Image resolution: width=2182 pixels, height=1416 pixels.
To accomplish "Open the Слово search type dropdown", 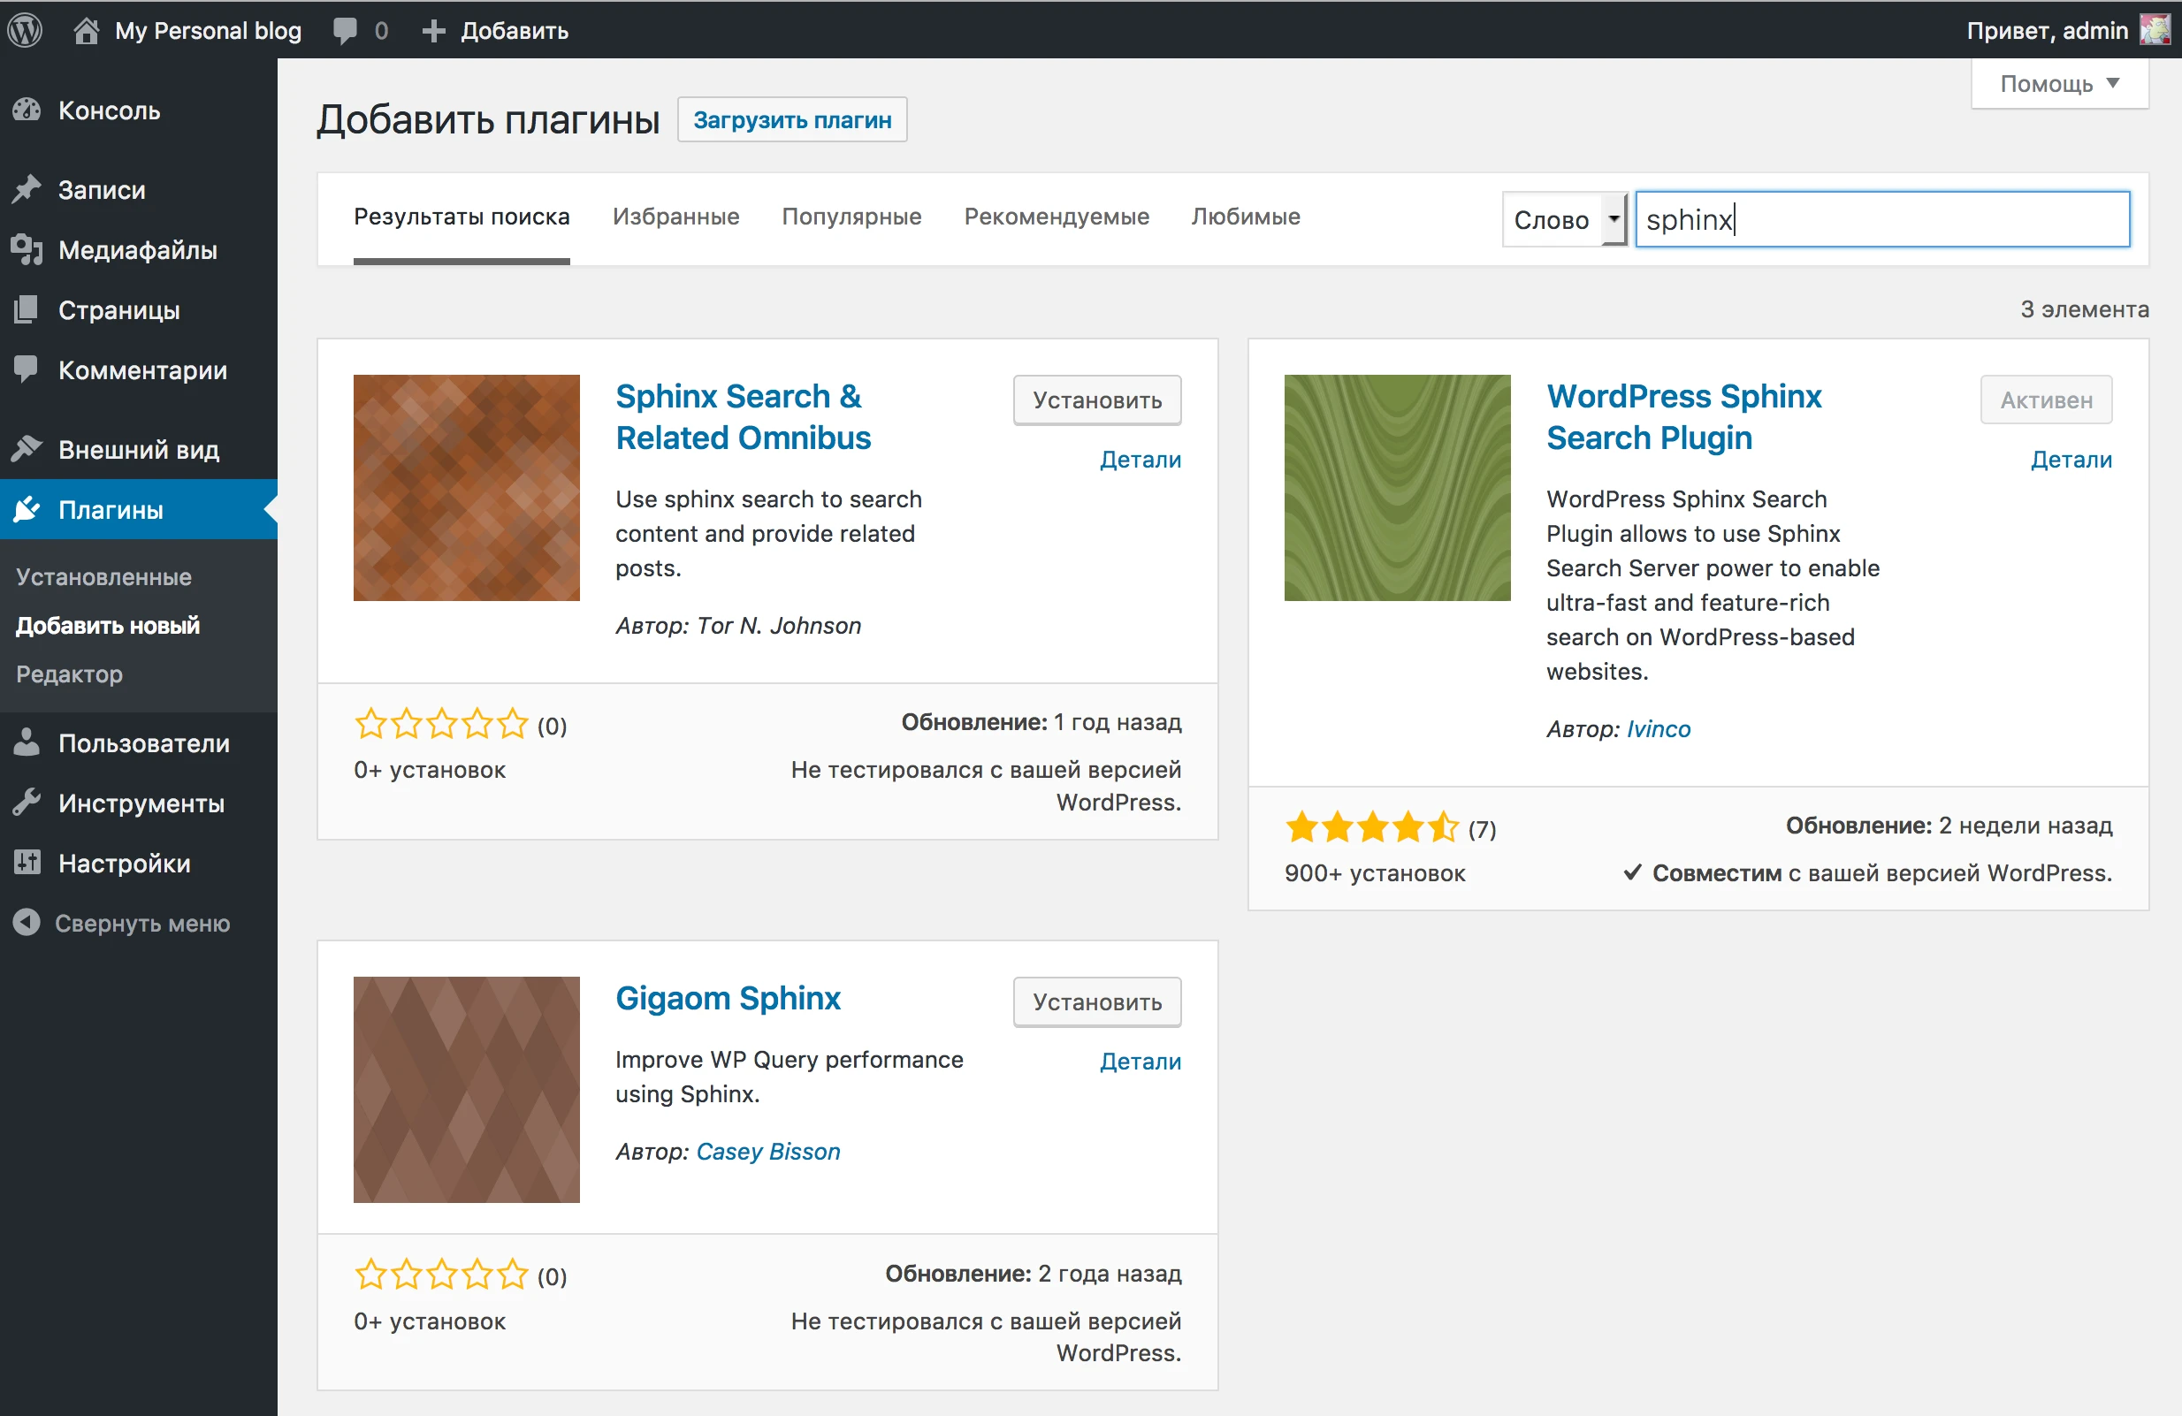I will 1563,219.
